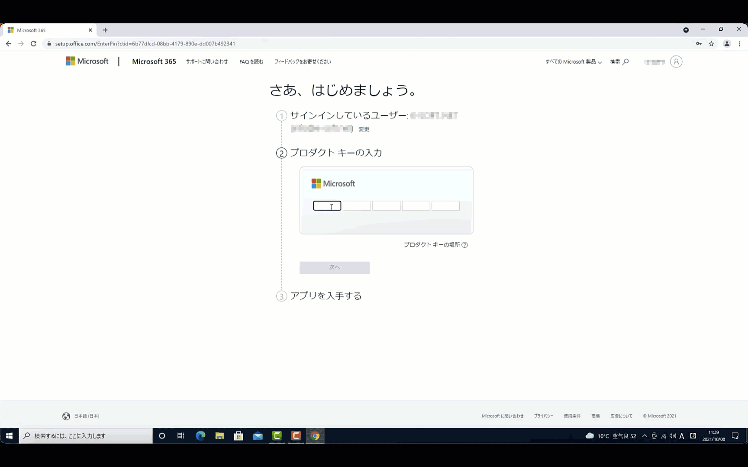748x467 pixels.
Task: Open network status tray icon
Action: pos(664,436)
